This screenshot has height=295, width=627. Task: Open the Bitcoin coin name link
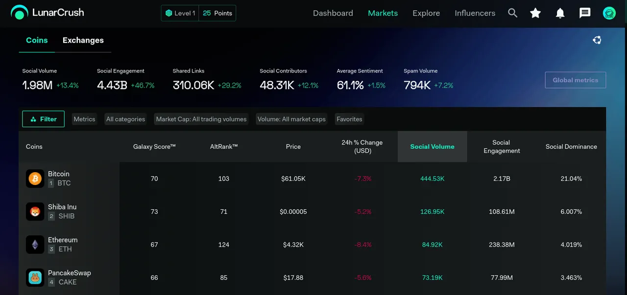(59, 174)
